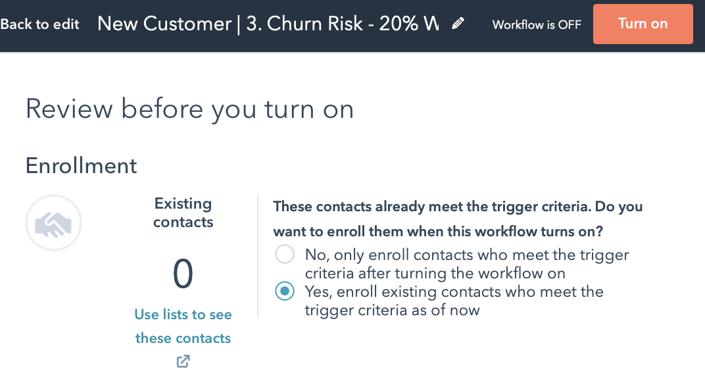Click the existing contacts count '0'
Screen dimensions: 705x387
click(x=183, y=274)
